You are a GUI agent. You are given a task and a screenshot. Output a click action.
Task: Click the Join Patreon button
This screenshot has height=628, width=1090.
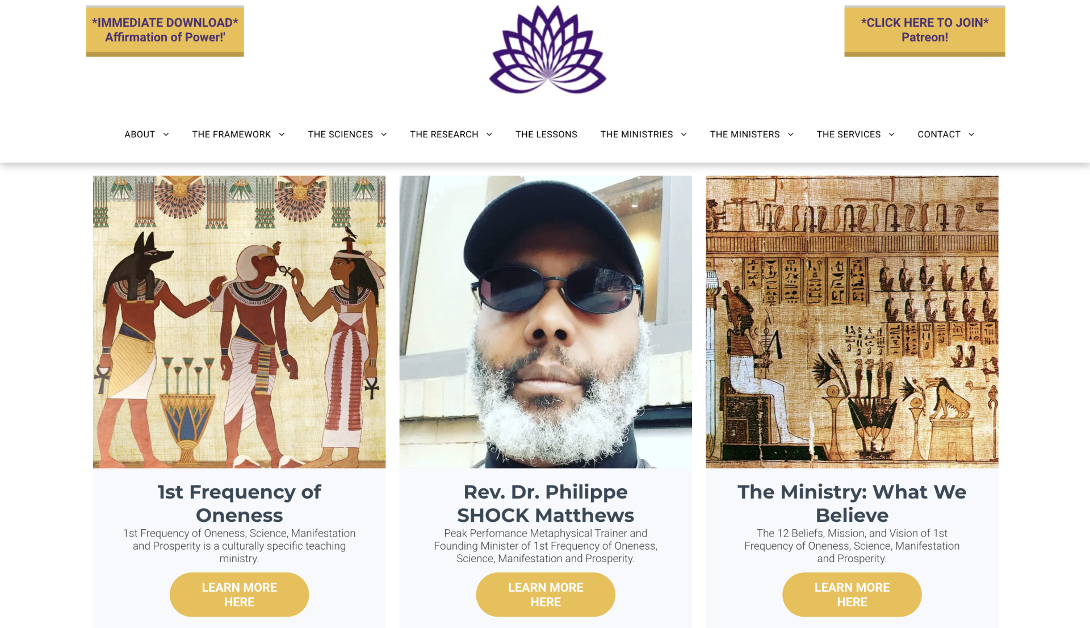pos(925,31)
